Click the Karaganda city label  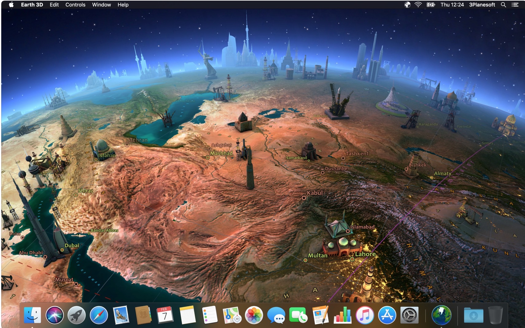tap(428, 124)
